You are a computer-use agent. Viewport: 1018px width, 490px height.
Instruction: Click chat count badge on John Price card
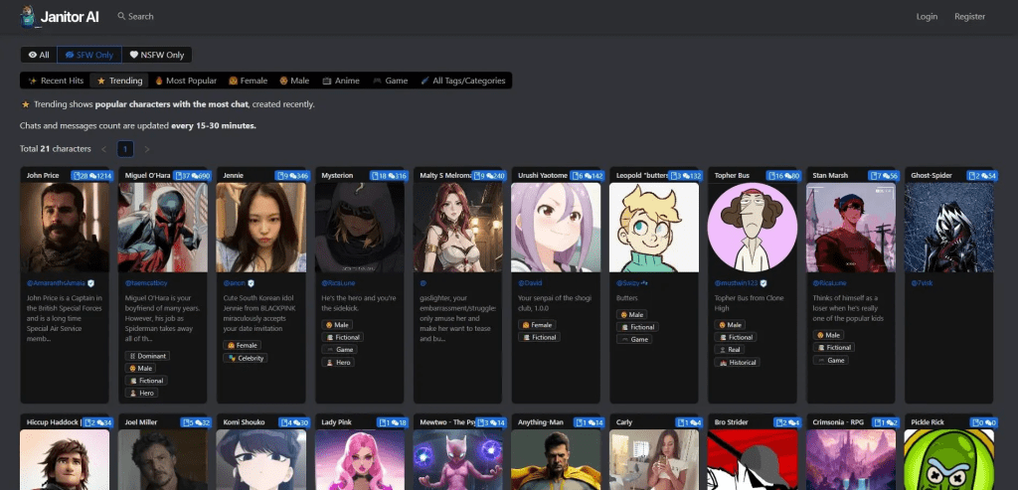[94, 176]
